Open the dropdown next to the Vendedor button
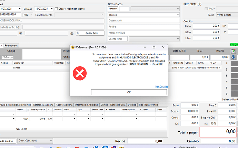Viewport: 238px width, 148px height. click(178, 9)
